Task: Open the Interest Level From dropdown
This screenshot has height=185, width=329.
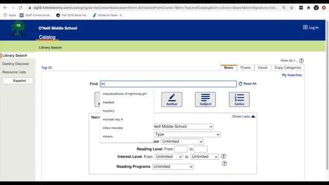Action: 169,157
